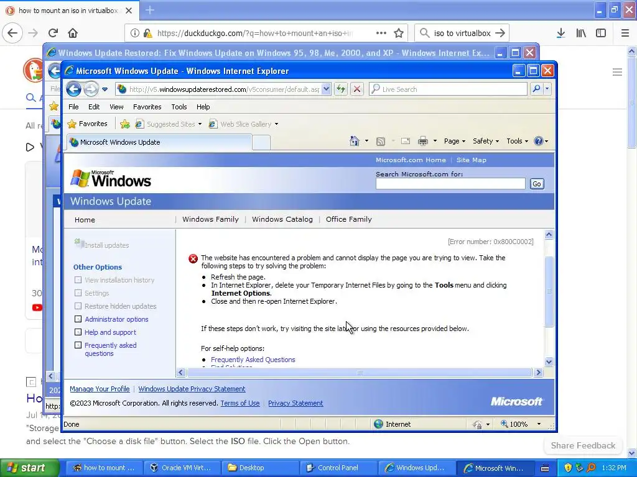Open the search provider dropdown arrow
The height and width of the screenshot is (477, 637).
click(x=547, y=88)
